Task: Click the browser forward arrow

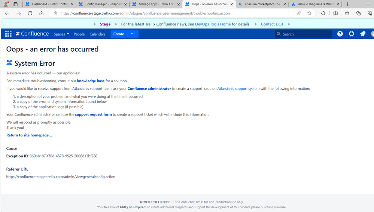Action: (x=19, y=13)
